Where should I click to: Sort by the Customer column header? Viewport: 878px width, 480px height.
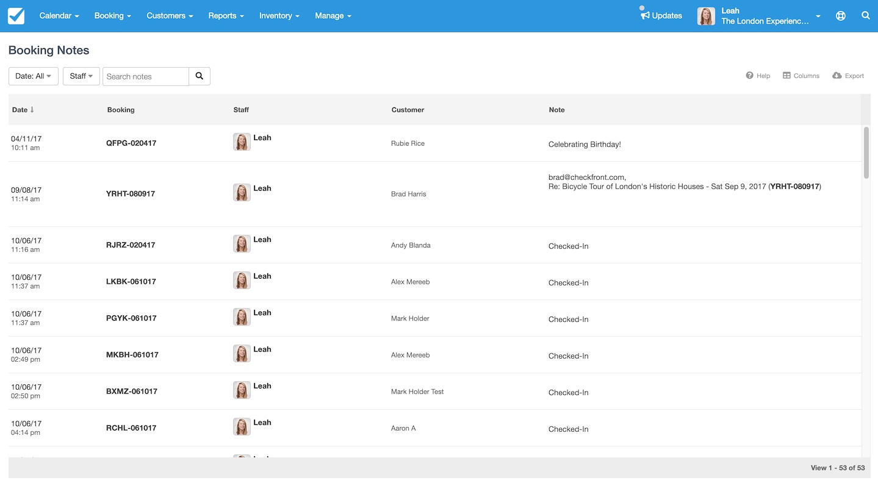[x=408, y=110]
